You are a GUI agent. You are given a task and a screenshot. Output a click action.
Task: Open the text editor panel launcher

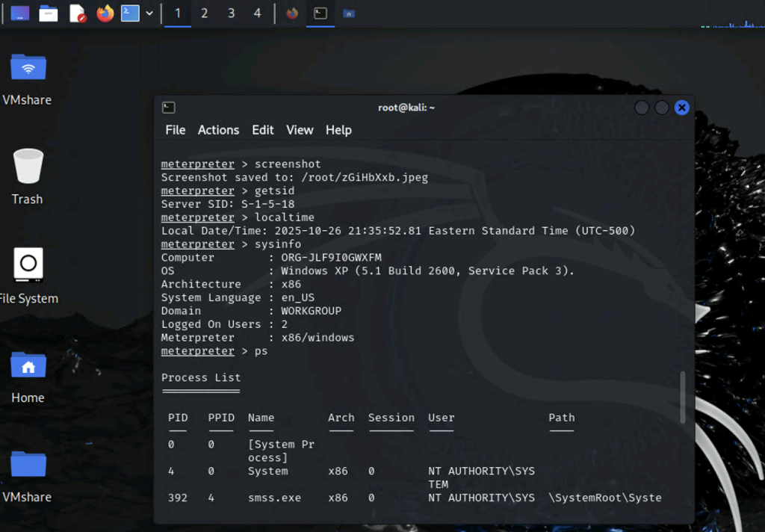pos(77,13)
